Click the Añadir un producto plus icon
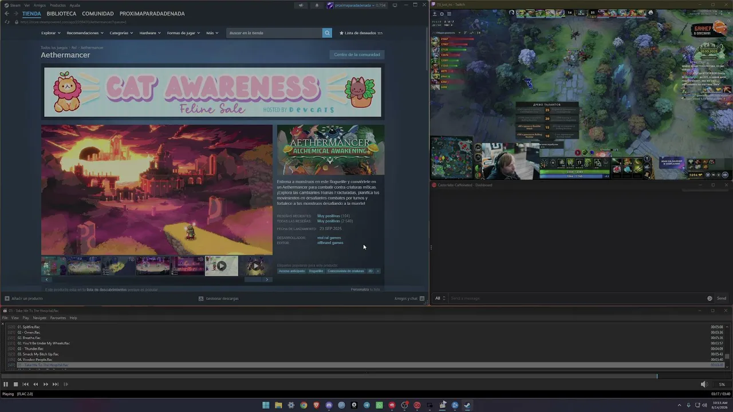Screen dimensions: 733x412 coord(7,298)
